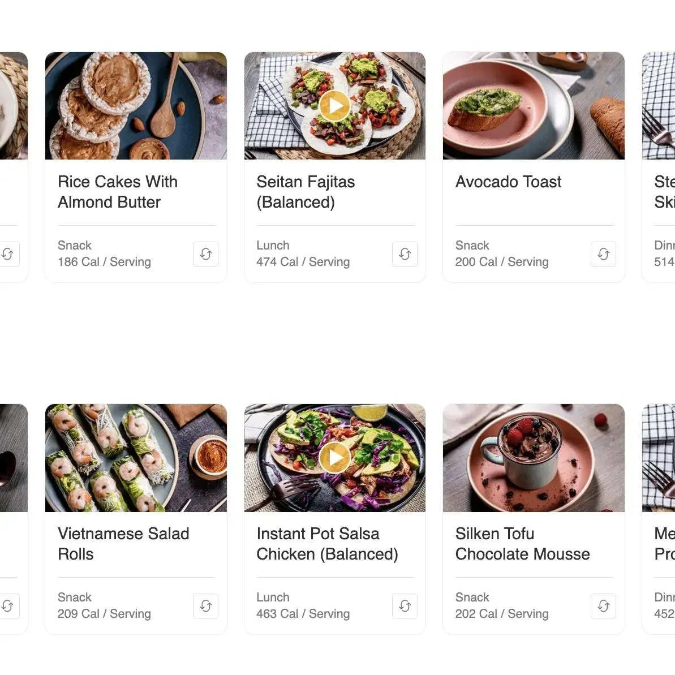This screenshot has height=675, width=675.
Task: Open the Vietnamese Salad Rolls photo
Action: (x=136, y=458)
